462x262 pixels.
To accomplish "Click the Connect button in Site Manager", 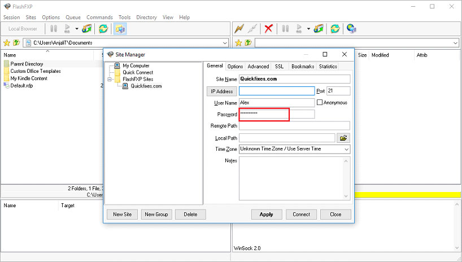I will (x=301, y=215).
